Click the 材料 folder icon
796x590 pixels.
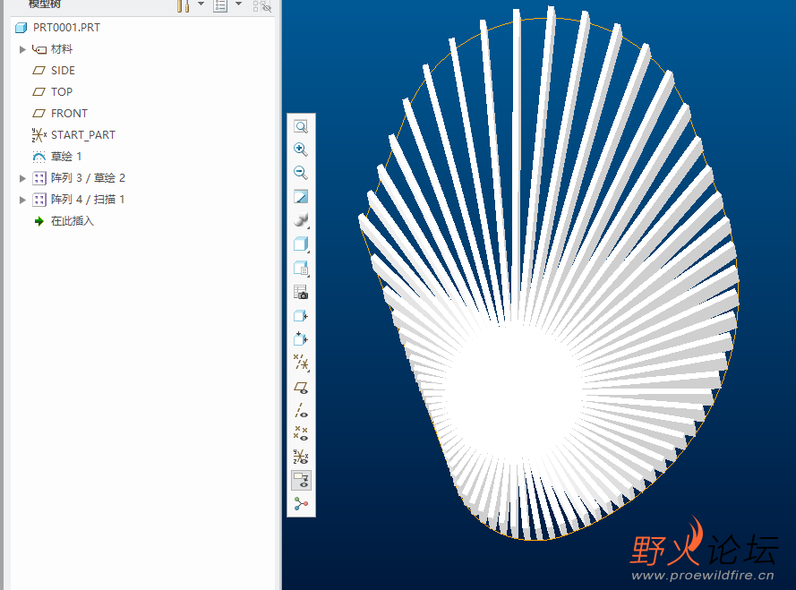pyautogui.click(x=39, y=49)
